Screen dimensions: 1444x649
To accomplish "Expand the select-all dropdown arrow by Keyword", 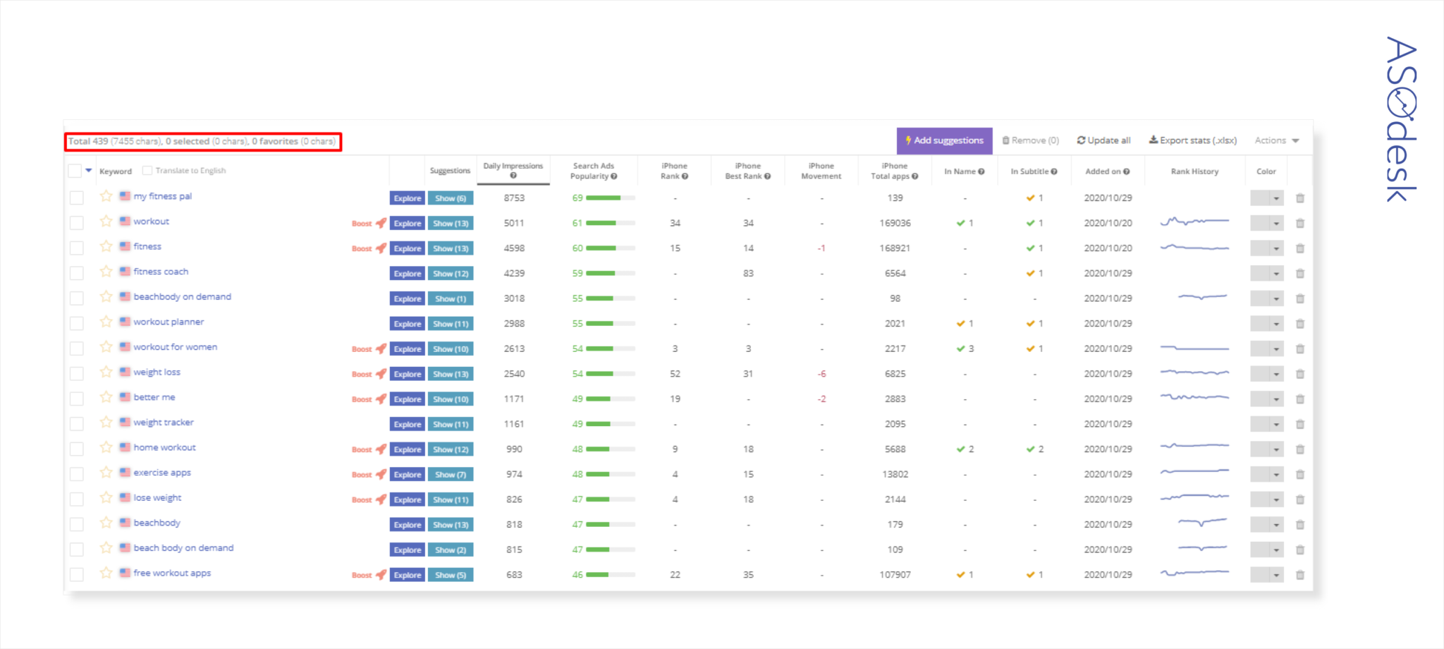I will click(x=89, y=171).
